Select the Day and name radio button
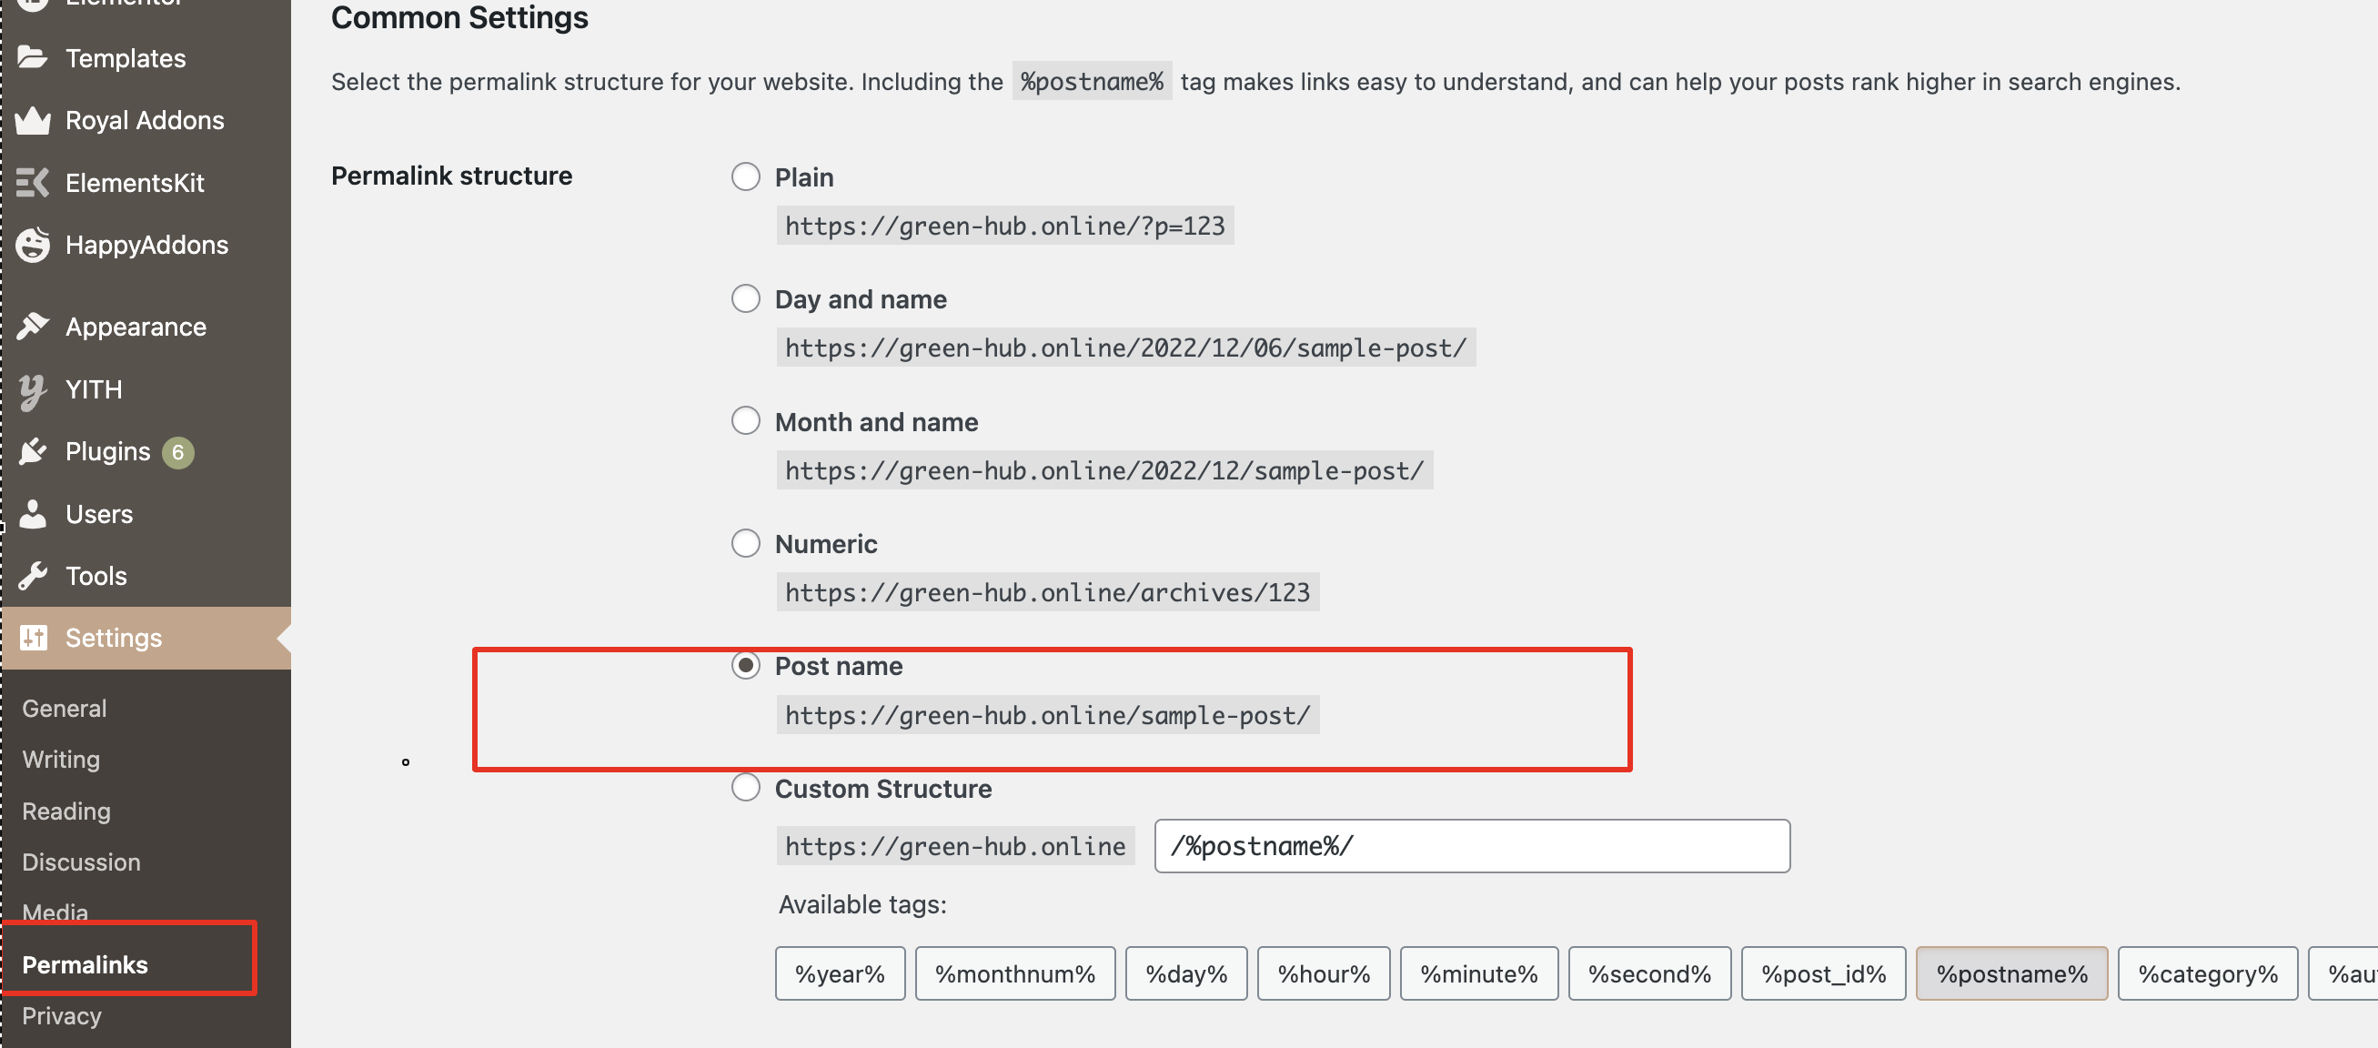This screenshot has width=2378, height=1048. point(746,298)
